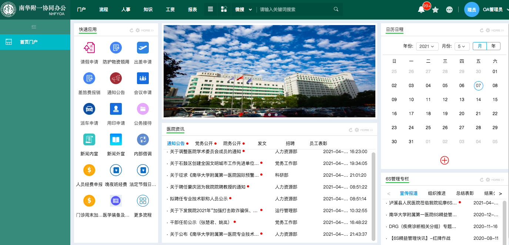Open the 月份 dropdown

click(x=462, y=46)
